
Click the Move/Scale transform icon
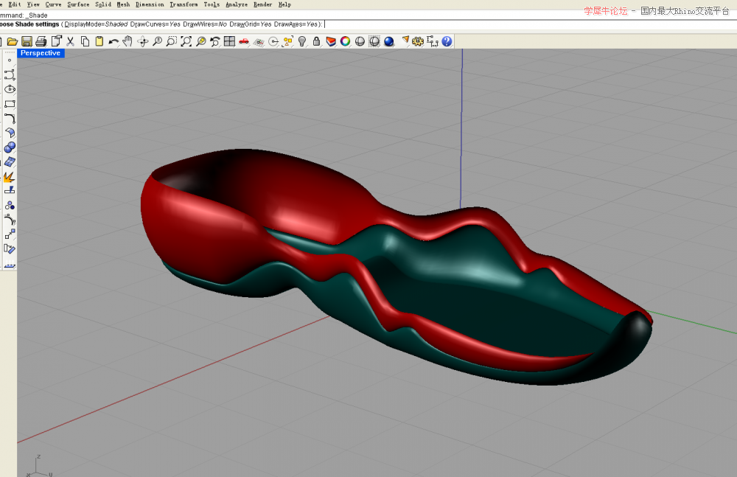point(10,234)
